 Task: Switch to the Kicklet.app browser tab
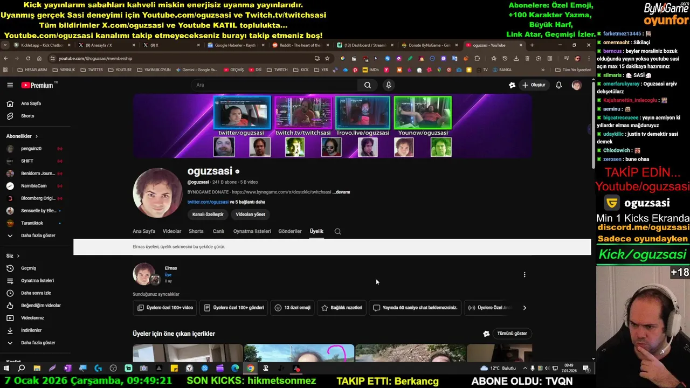[42, 45]
